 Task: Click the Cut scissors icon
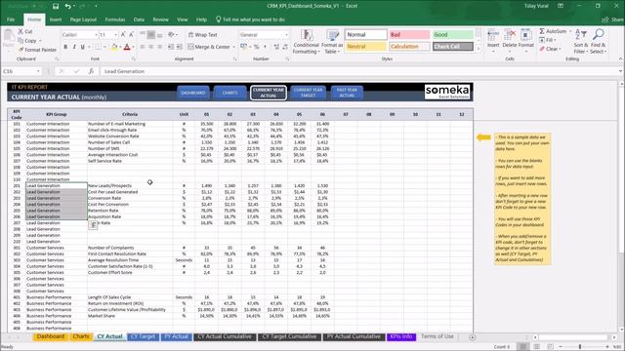coord(21,31)
